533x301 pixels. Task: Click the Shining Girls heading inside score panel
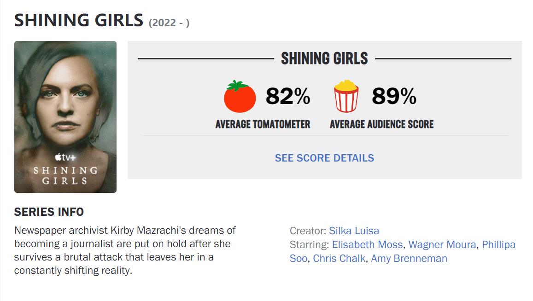[x=324, y=58]
